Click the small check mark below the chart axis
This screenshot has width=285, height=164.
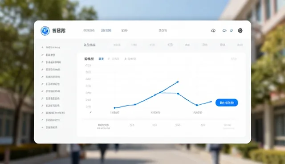90,112
